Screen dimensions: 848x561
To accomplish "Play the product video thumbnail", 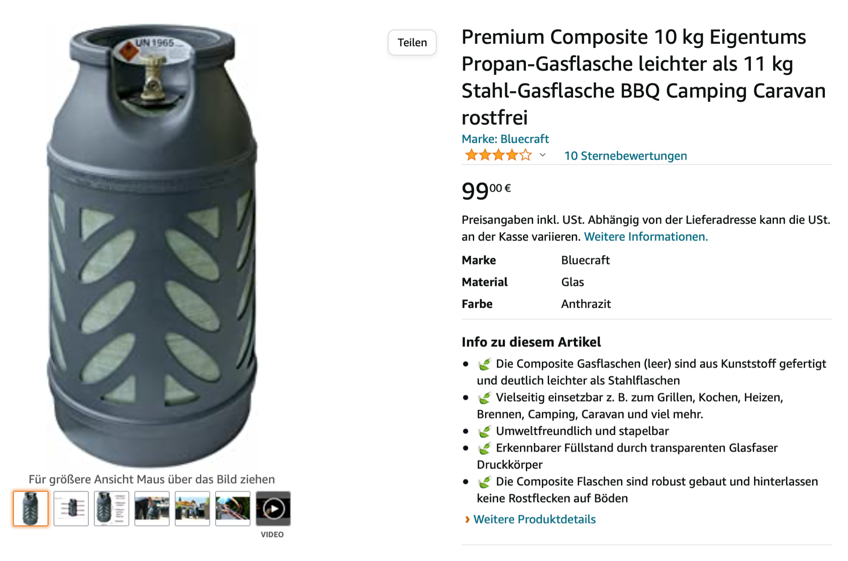I will [x=273, y=508].
